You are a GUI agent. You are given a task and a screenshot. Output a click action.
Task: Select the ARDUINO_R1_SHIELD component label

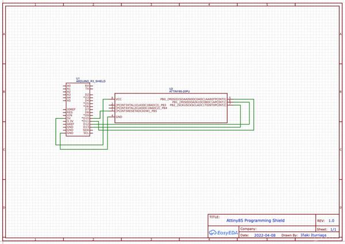point(91,82)
